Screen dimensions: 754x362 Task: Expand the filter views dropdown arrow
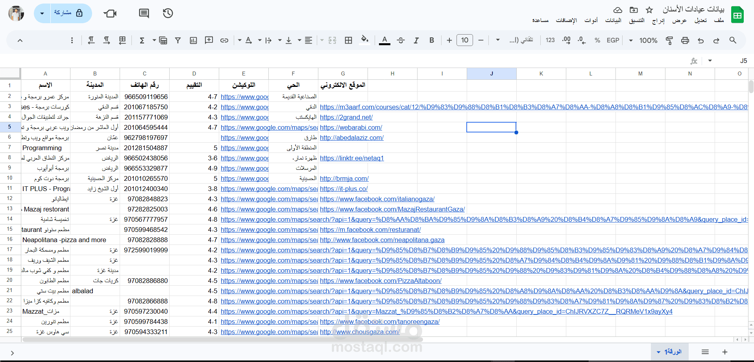pos(154,40)
